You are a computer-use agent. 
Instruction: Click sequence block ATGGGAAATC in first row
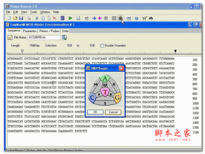15,59
